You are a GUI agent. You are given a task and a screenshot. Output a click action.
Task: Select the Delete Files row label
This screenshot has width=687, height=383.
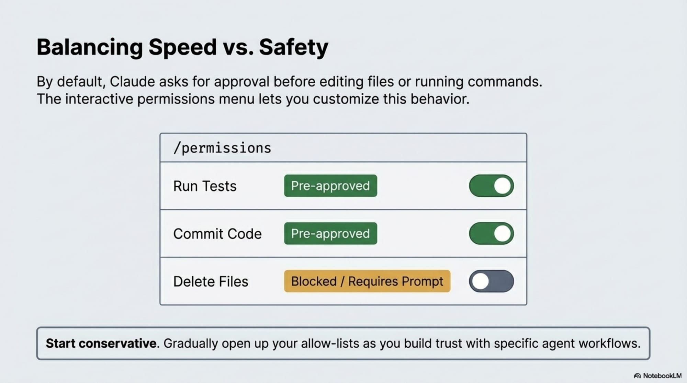coord(211,282)
